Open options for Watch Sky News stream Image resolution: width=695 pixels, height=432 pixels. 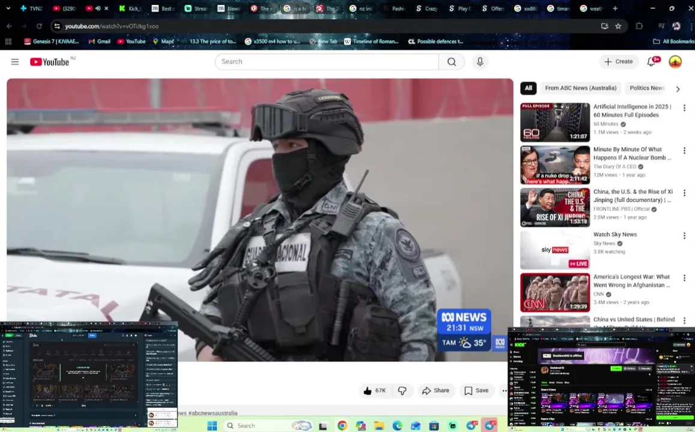coord(684,236)
